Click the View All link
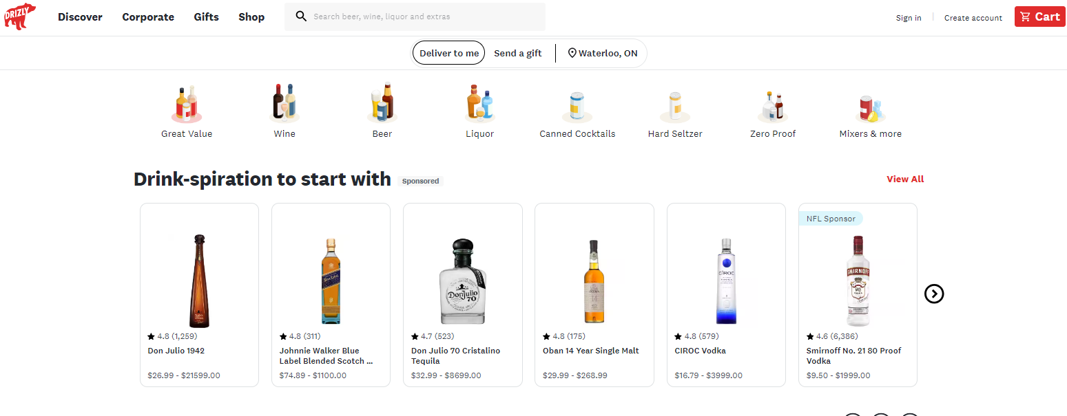This screenshot has width=1067, height=416. pyautogui.click(x=905, y=179)
